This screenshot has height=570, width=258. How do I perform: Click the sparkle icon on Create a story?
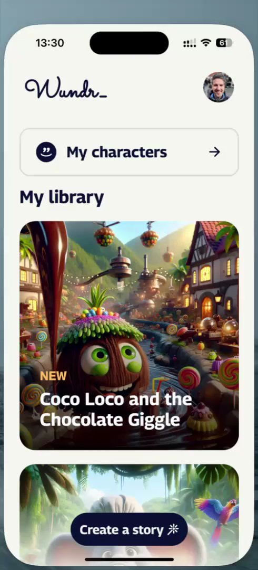point(173,530)
